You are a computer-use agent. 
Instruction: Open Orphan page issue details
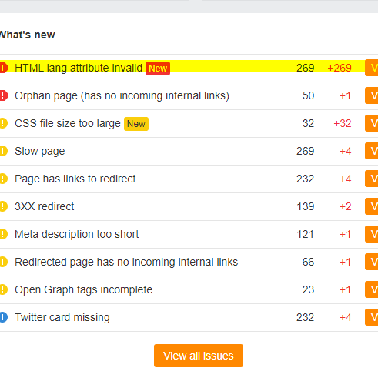(122, 95)
